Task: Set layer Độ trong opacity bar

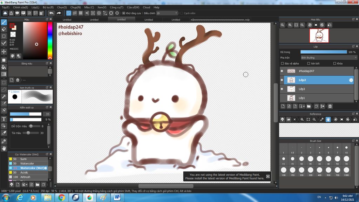Action: (x=324, y=52)
